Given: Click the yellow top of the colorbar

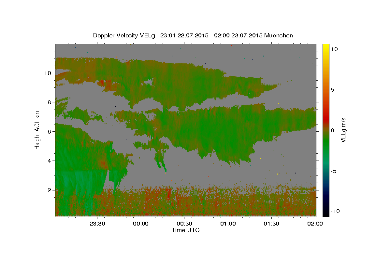Looking at the screenshot, I should click(x=326, y=46).
